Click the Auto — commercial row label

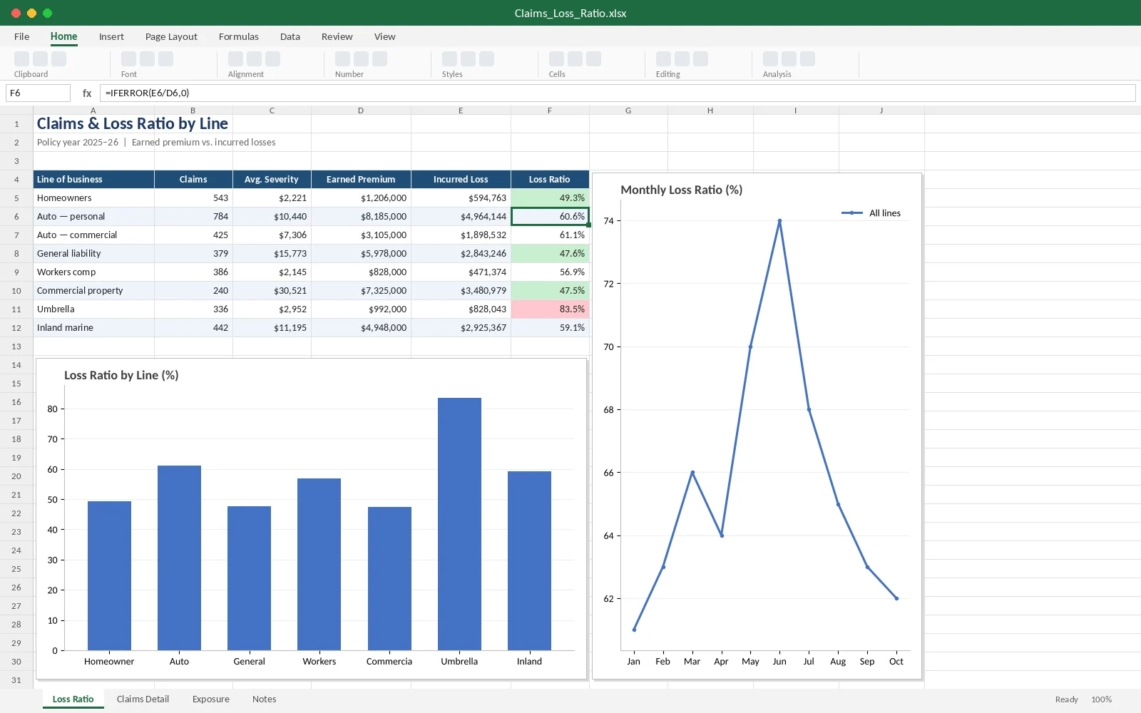pos(93,235)
